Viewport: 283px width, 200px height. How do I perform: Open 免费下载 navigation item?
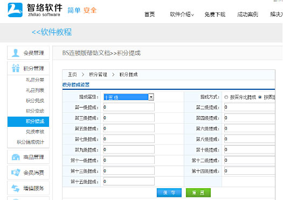pyautogui.click(x=215, y=15)
